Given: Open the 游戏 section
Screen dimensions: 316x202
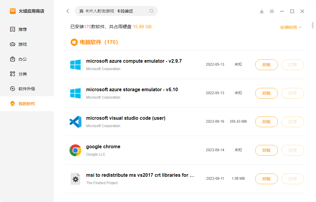Looking at the screenshot, I should coord(27,44).
